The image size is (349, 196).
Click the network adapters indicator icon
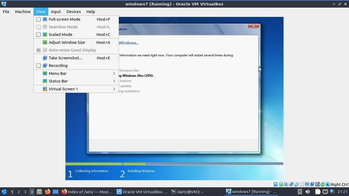[x=291, y=184]
